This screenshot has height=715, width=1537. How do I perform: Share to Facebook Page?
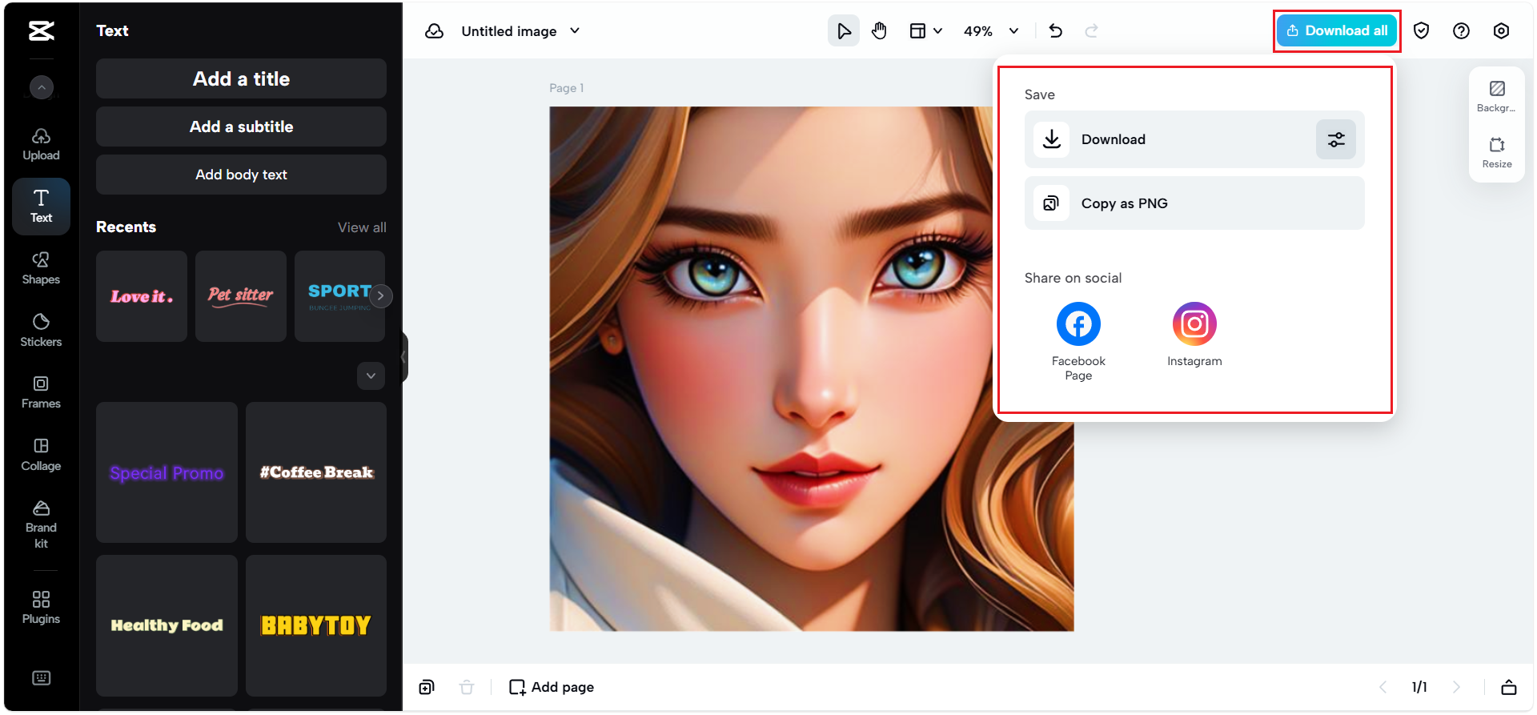tap(1078, 341)
